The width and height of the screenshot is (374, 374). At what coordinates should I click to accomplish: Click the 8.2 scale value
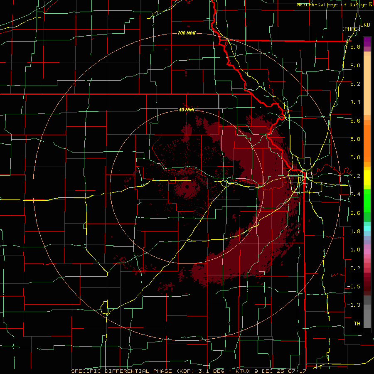click(x=355, y=84)
